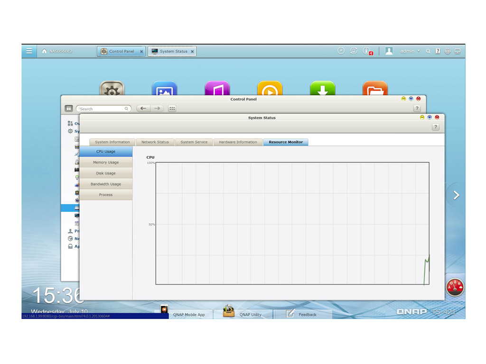
Task: Select Bandwidth Usage side menu
Action: coord(106,184)
